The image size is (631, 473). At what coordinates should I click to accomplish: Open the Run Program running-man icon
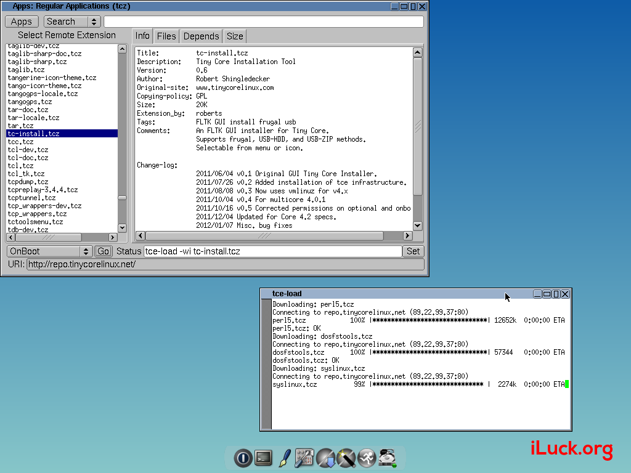367,458
